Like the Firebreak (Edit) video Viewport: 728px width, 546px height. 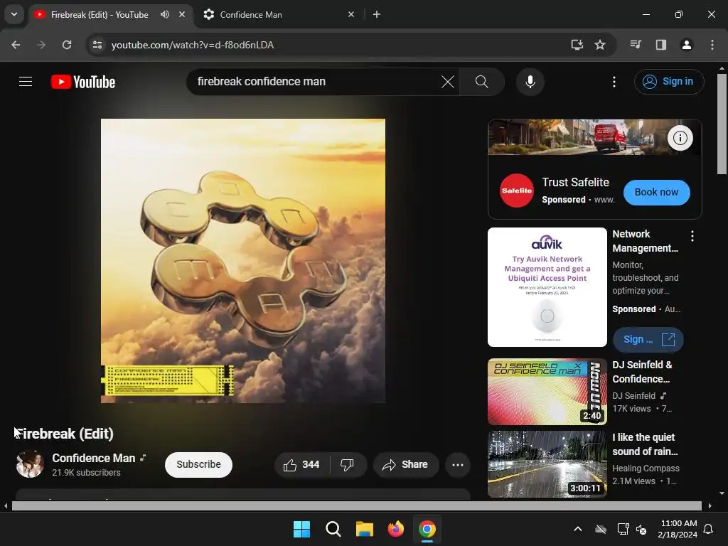301,465
